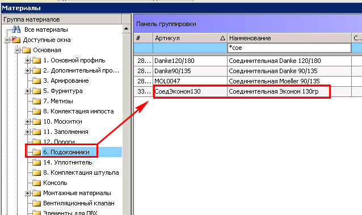
Task: Select the 8. Комплектация штульпа group
Action: click(x=81, y=172)
